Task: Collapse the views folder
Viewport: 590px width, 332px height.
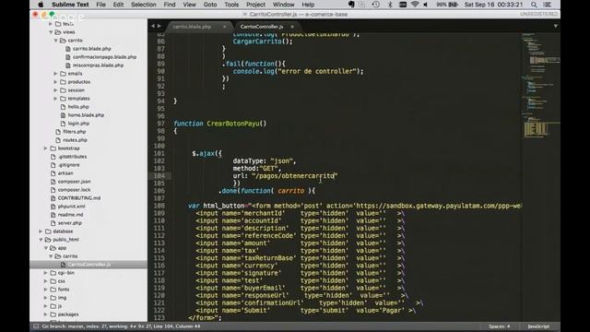Action: tap(51, 32)
